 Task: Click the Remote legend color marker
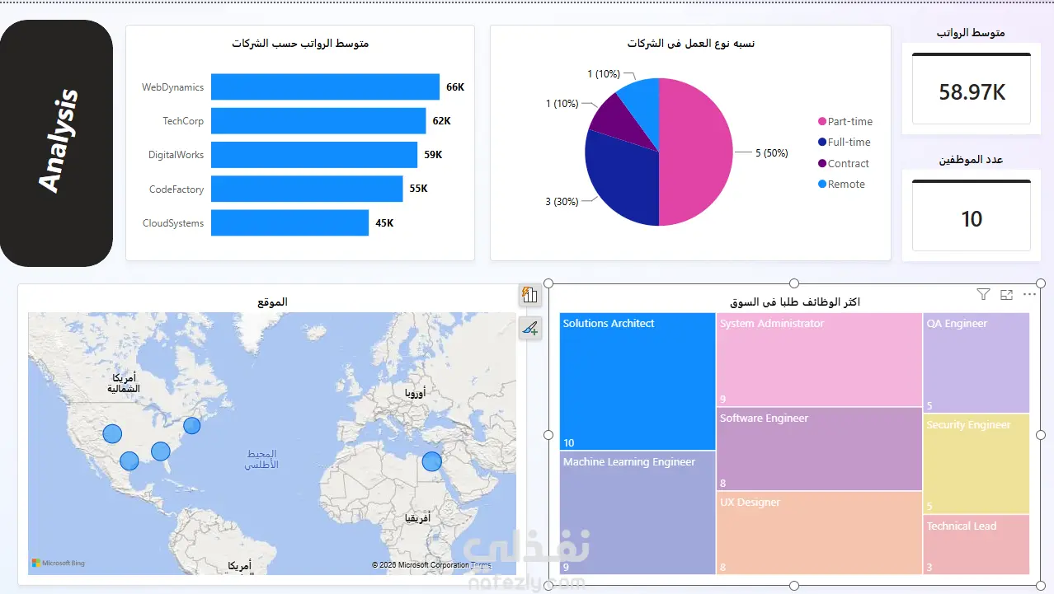pyautogui.click(x=821, y=185)
